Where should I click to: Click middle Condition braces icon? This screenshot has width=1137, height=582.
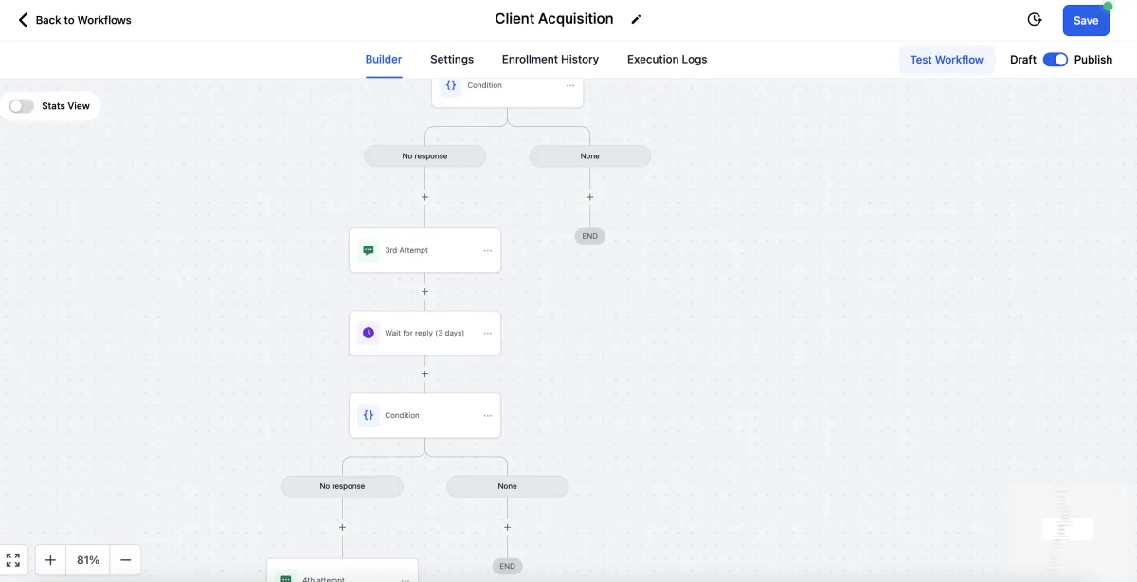369,415
